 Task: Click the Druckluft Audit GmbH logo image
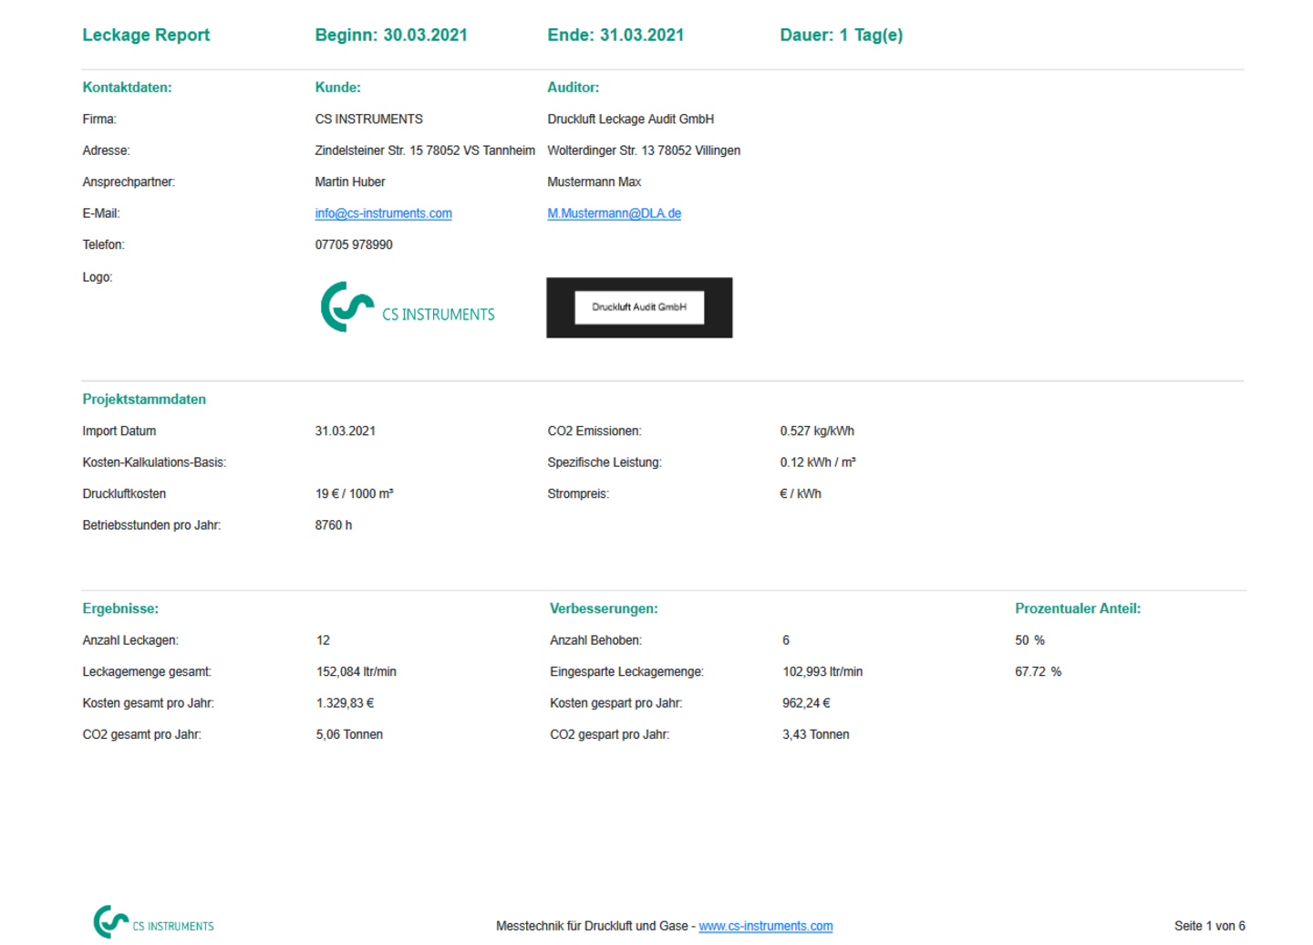pyautogui.click(x=638, y=307)
